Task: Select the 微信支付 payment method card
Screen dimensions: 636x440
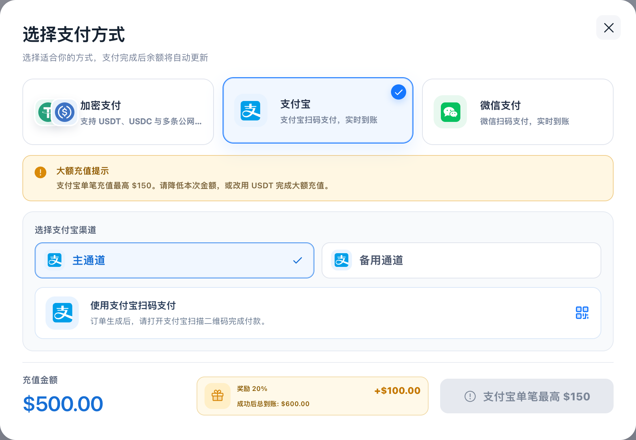Action: pos(517,112)
